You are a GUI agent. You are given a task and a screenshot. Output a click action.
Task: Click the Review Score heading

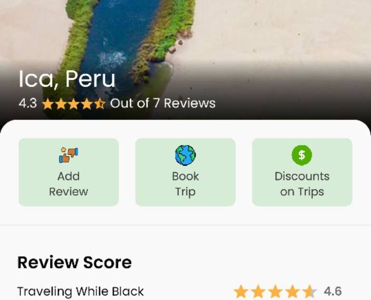coord(74,263)
